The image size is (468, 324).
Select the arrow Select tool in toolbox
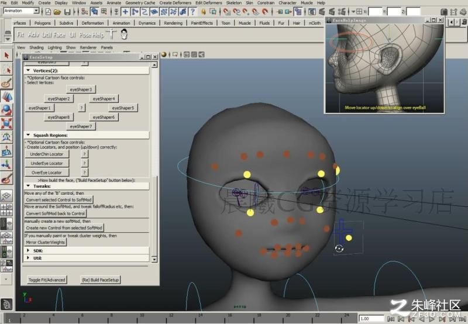[x=6, y=56]
